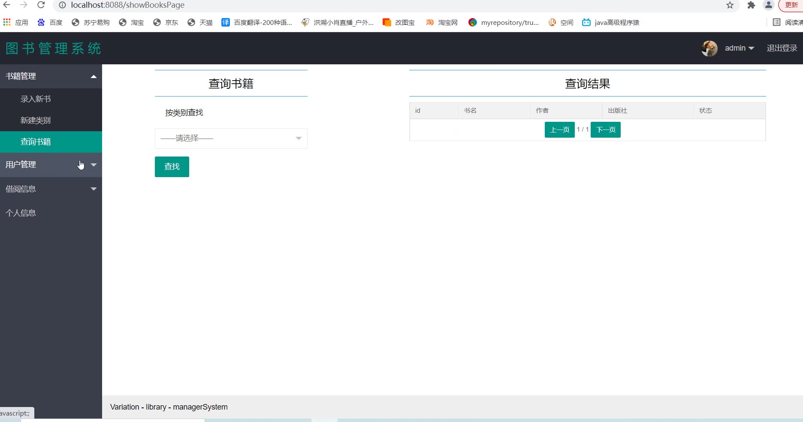The height and width of the screenshot is (422, 803).
Task: Click the 按类别查找 label
Action: [184, 113]
